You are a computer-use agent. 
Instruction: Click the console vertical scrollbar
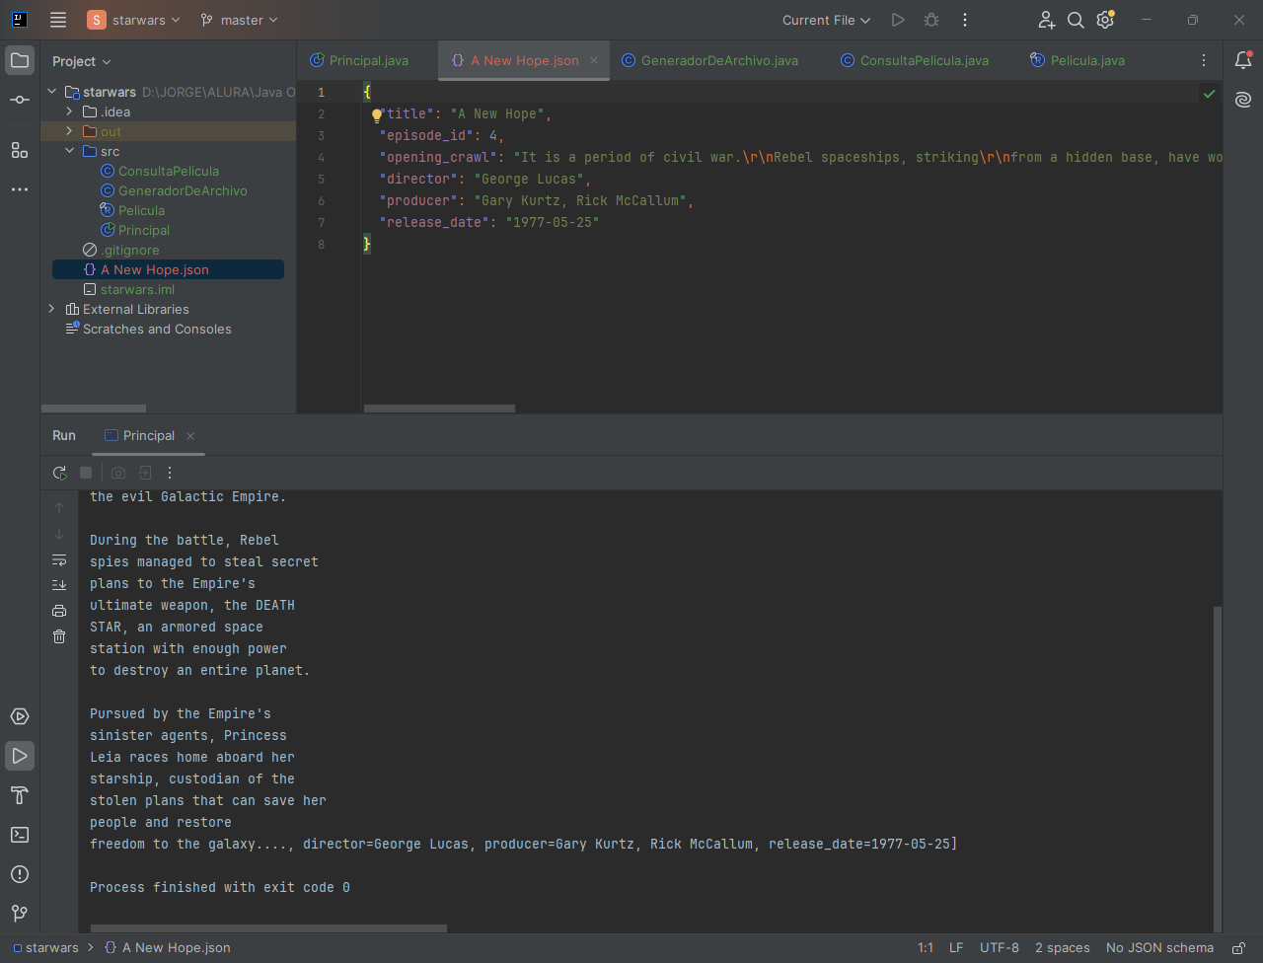pyautogui.click(x=1218, y=769)
